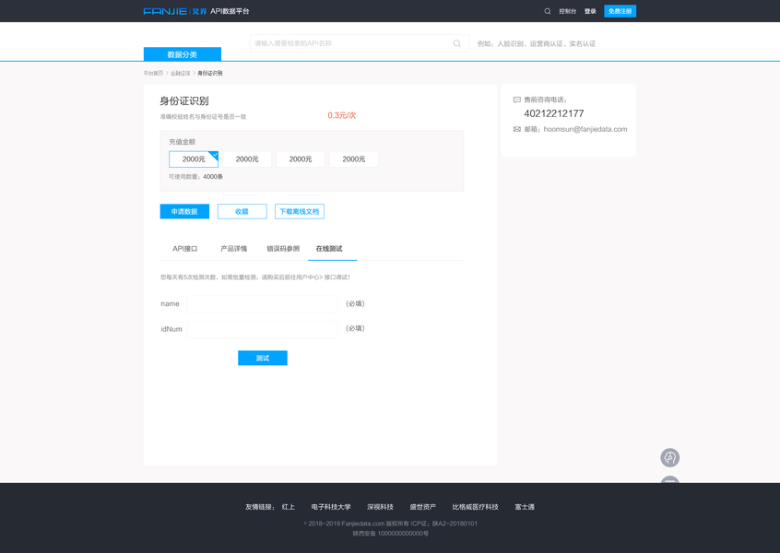Switch to the 产品详情 tab
780x553 pixels.
tap(234, 249)
